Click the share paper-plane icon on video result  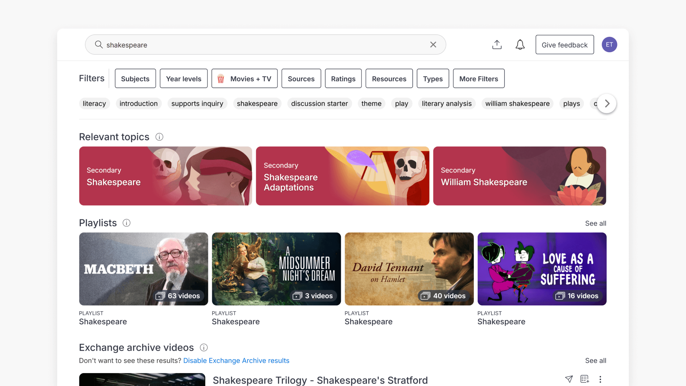click(x=569, y=379)
